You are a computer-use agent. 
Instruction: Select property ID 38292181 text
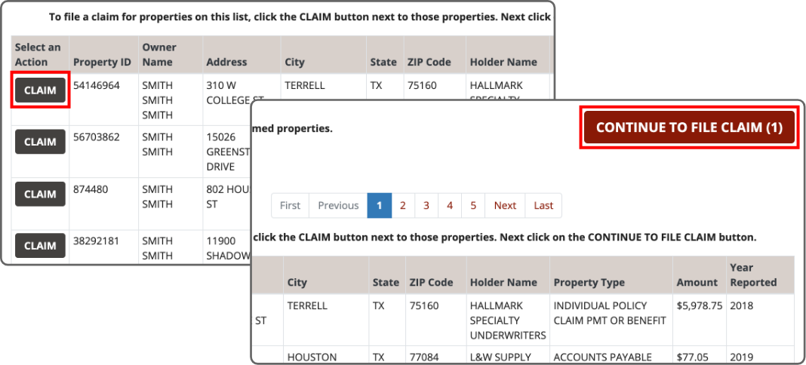click(96, 241)
